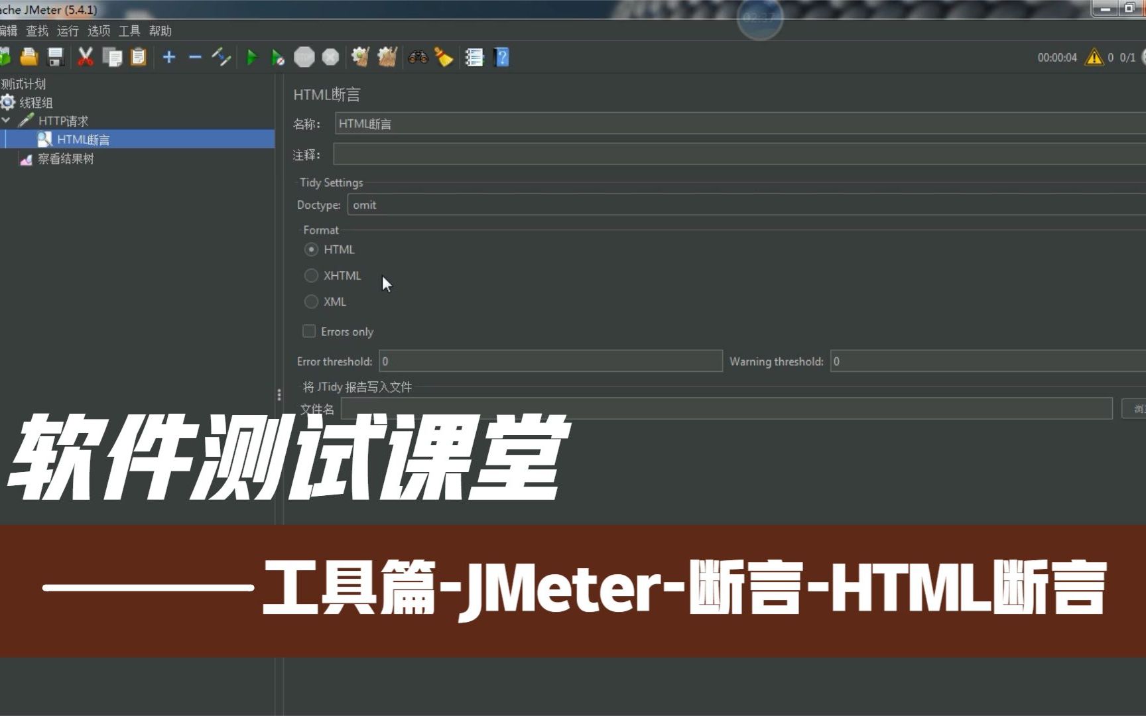Image resolution: width=1146 pixels, height=716 pixels.
Task: Click the 文件名 file name field
Action: (x=726, y=408)
